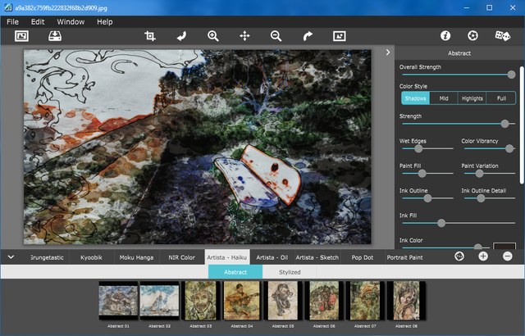525x336 pixels.
Task: Adjust the Ink Outline slider
Action: tap(427, 198)
